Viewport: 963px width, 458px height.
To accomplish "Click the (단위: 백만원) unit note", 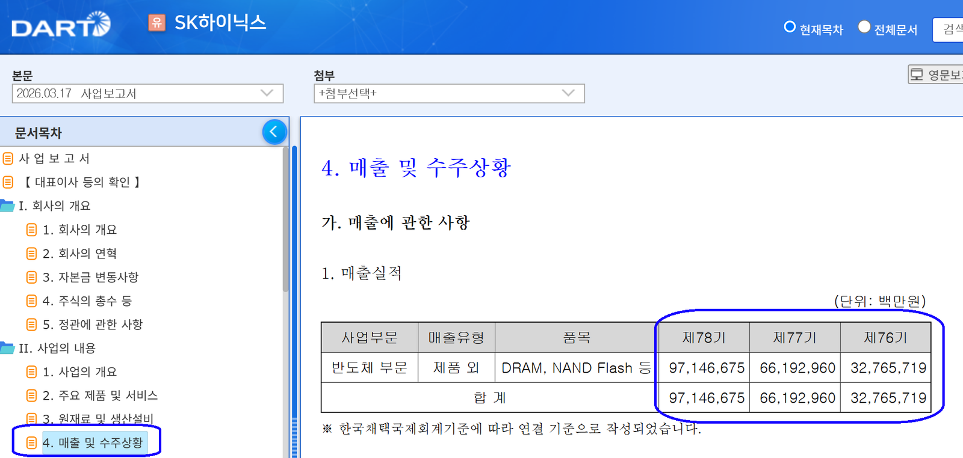I will pos(880,301).
